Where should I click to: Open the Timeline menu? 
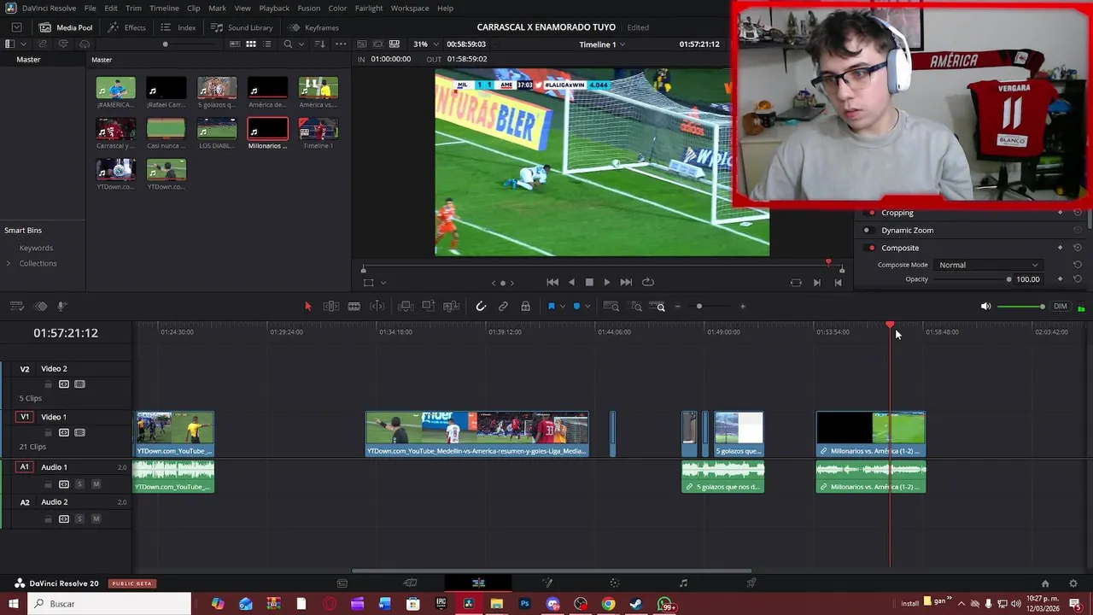(164, 8)
